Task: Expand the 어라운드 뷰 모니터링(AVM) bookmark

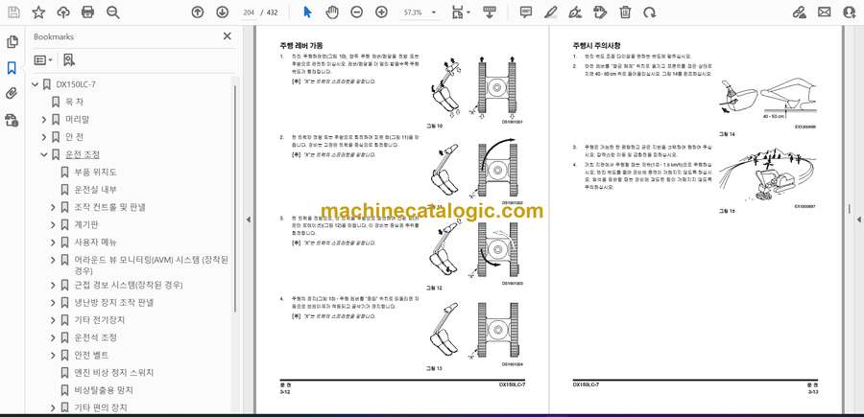Action: point(53,260)
